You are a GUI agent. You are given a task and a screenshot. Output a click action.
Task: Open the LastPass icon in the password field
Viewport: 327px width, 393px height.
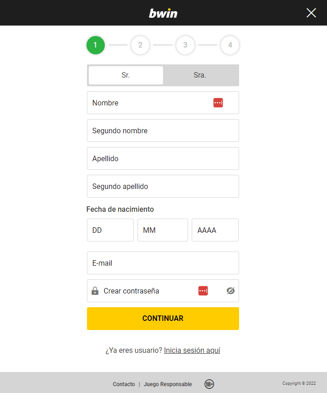click(x=203, y=291)
